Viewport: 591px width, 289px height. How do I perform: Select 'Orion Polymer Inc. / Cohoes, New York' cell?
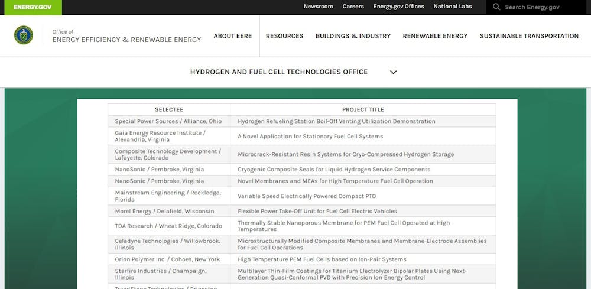[x=169, y=259]
